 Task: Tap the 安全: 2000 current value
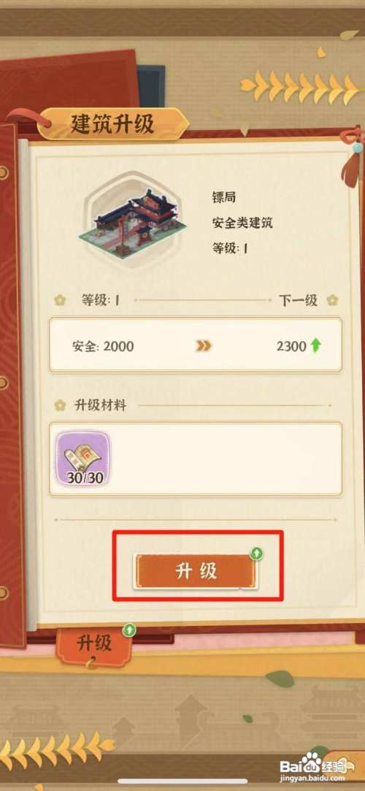pyautogui.click(x=103, y=346)
